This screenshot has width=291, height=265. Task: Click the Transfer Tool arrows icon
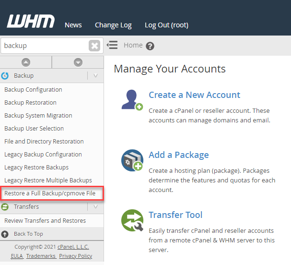pos(132,220)
